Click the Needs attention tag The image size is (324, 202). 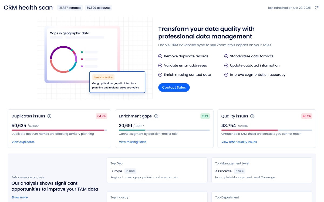coord(103,77)
